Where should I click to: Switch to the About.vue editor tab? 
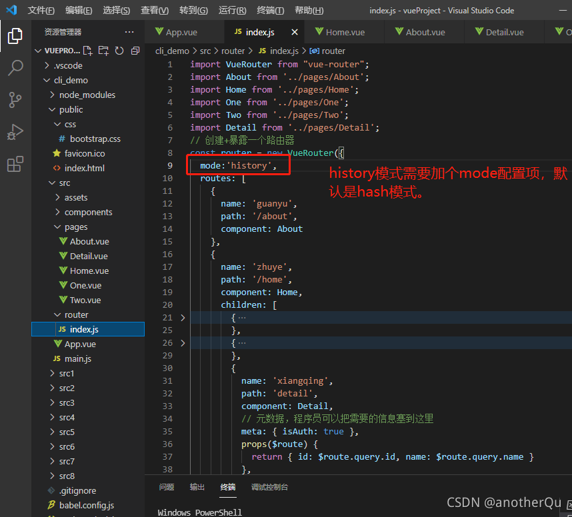point(425,32)
